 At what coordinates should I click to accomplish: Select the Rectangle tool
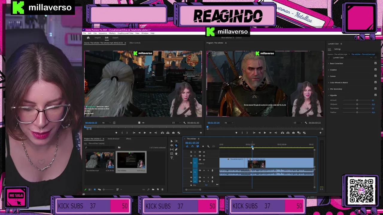[x=172, y=153]
